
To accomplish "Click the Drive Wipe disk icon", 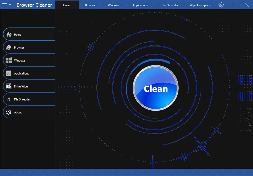I will pyautogui.click(x=9, y=86).
